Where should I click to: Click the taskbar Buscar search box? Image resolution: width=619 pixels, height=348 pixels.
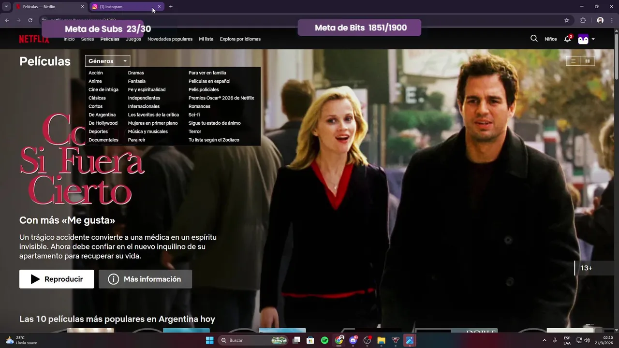253,340
